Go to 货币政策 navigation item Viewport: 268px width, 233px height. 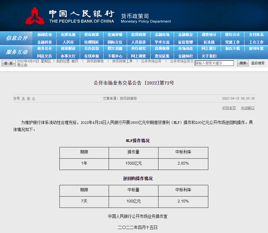[92, 35]
